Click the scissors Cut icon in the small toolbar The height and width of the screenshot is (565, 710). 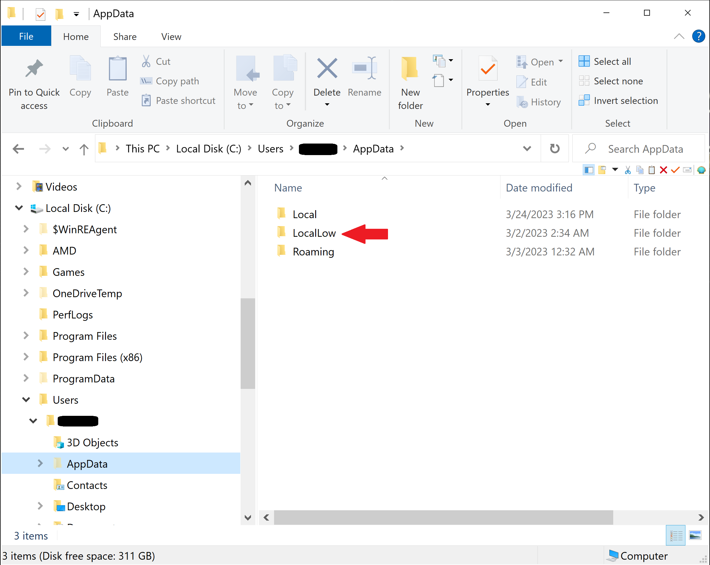coord(628,170)
